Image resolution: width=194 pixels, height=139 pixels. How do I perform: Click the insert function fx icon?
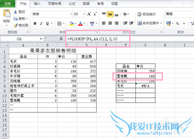pyautogui.click(x=61, y=39)
